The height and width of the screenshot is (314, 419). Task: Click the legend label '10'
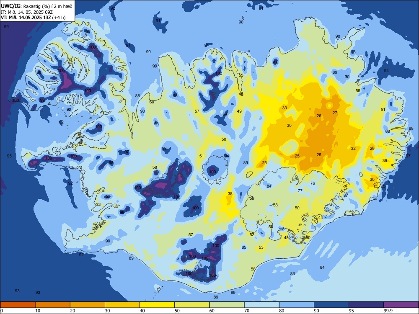(x=38, y=311)
